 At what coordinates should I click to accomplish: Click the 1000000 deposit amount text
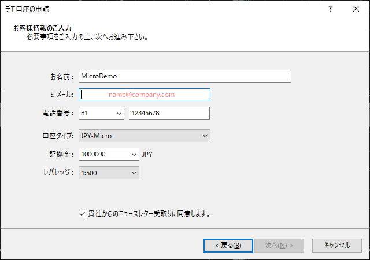click(x=94, y=154)
